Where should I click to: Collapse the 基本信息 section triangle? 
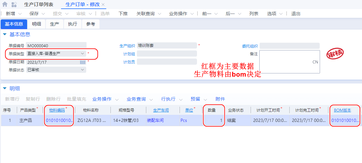[5, 34]
